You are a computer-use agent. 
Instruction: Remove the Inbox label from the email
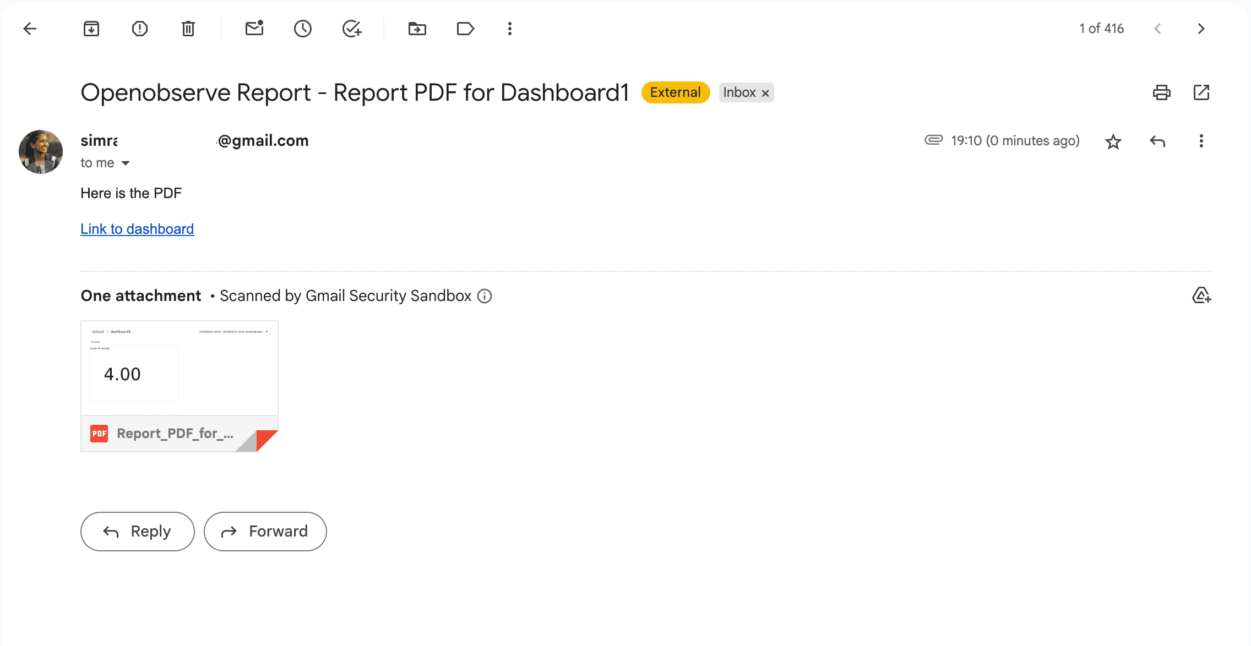pyautogui.click(x=765, y=92)
